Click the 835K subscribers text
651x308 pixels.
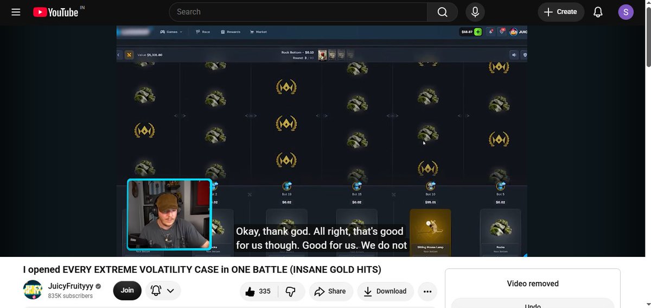tap(70, 296)
